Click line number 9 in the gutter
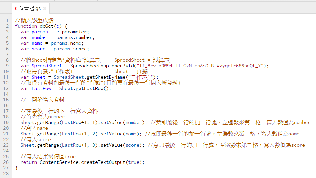This screenshot has height=178, width=316. [7, 66]
